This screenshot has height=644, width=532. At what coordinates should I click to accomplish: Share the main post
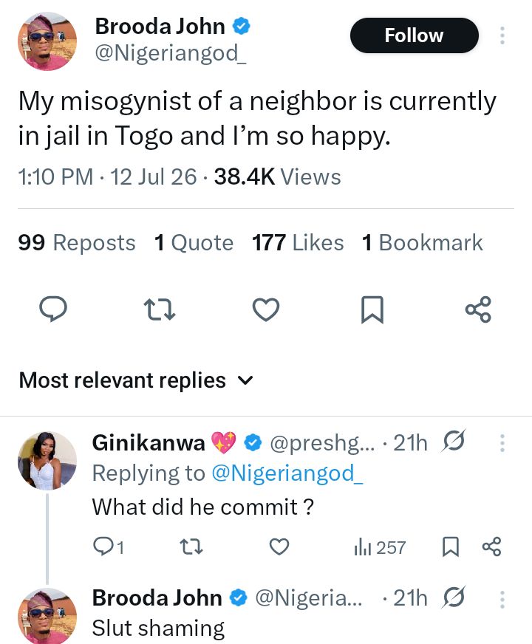coord(478,309)
